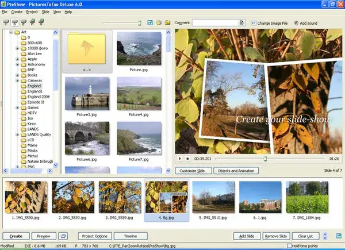Click the small icon button beside Preview
345x250 pixels.
(x=64, y=236)
